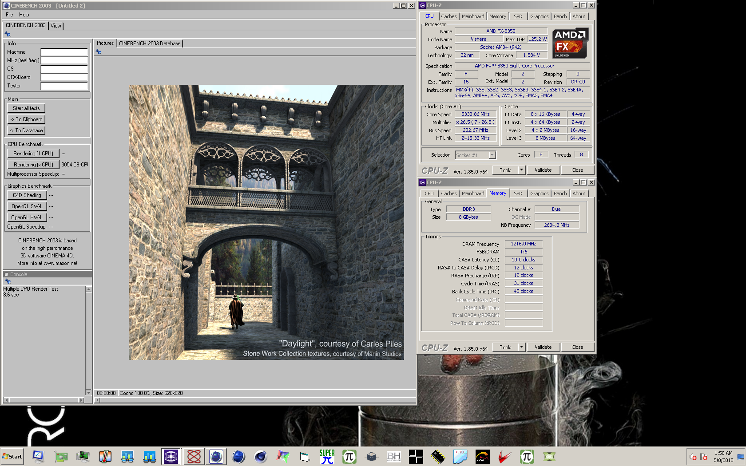Viewport: 746px width, 466px height.
Task: Open the dark Cinema 4D sphere taskbar icon
Action: click(261, 456)
